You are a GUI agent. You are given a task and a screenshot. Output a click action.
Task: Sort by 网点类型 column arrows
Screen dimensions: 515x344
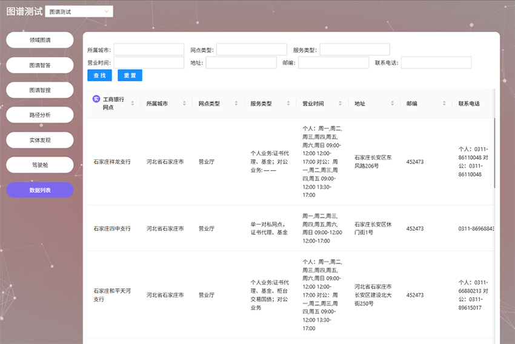[236, 104]
